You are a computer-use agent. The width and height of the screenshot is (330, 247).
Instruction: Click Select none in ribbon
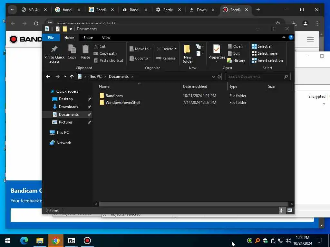(265, 53)
